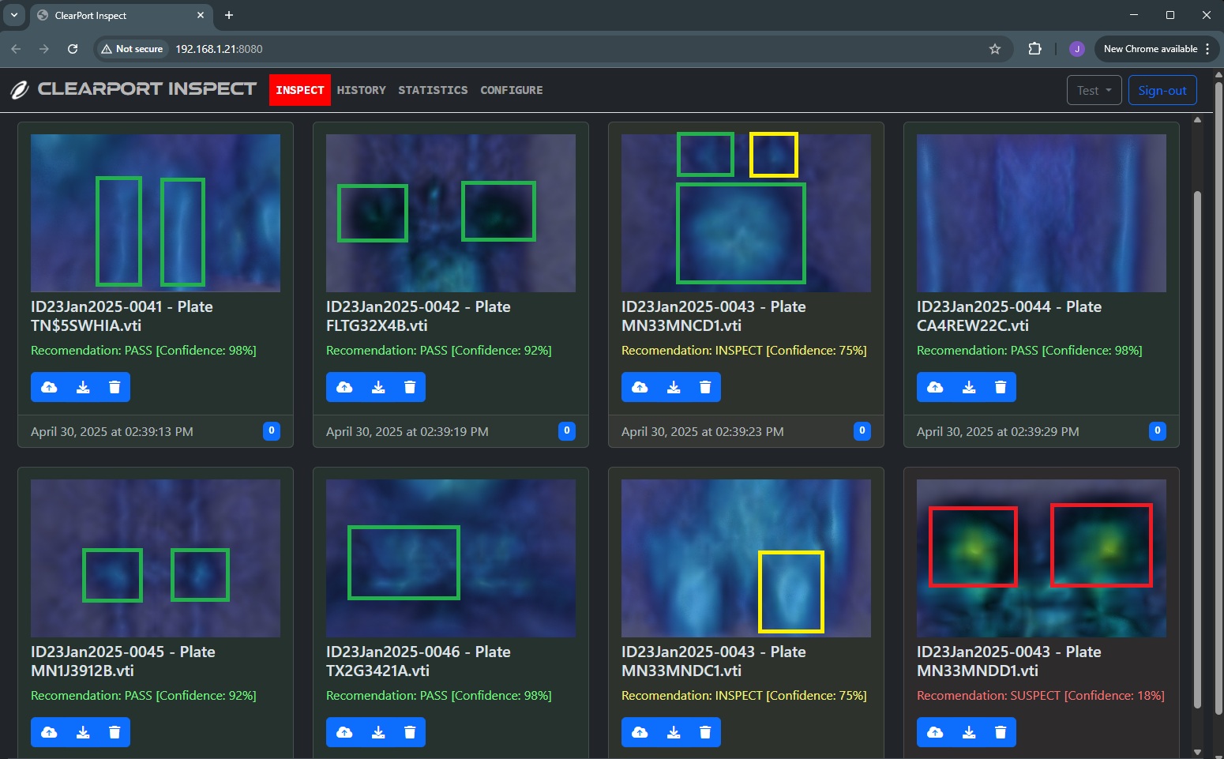Viewport: 1224px width, 759px height.
Task: Open the Chrome three-dot menu
Action: click(x=1207, y=49)
